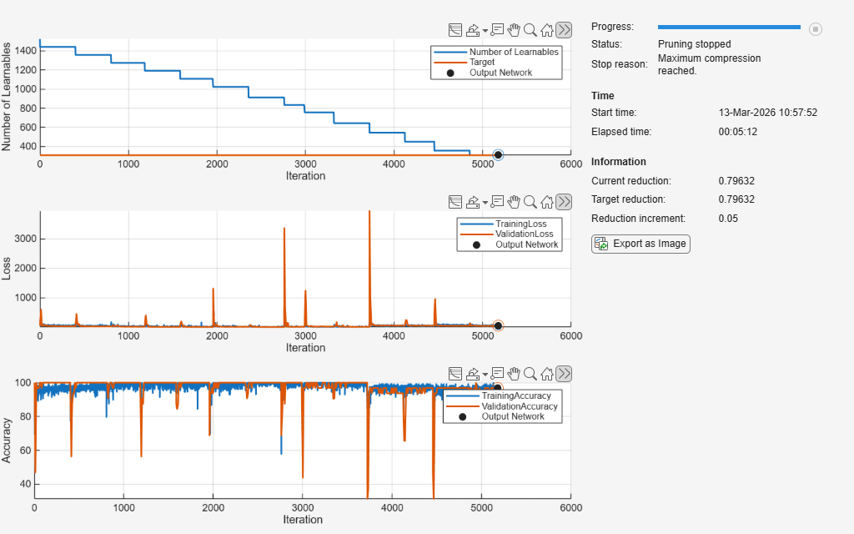Collapse toolbar chevrons on Accuracy chart
Screen dimensions: 854x534
coord(564,374)
